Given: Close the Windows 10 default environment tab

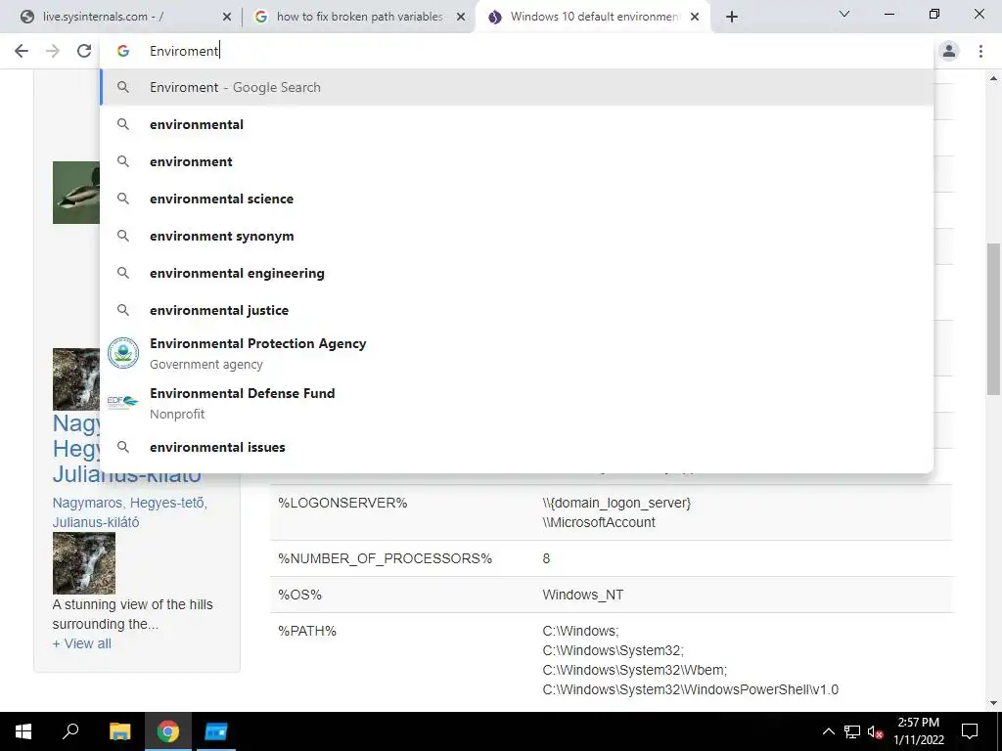Looking at the screenshot, I should [x=695, y=18].
